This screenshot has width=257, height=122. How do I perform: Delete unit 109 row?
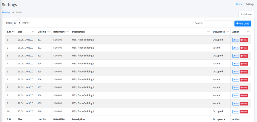[x=244, y=103]
